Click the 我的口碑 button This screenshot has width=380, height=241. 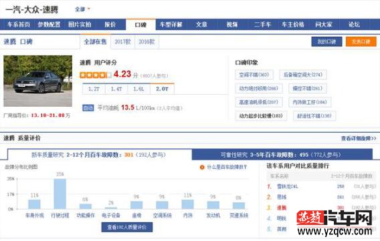coord(326,41)
